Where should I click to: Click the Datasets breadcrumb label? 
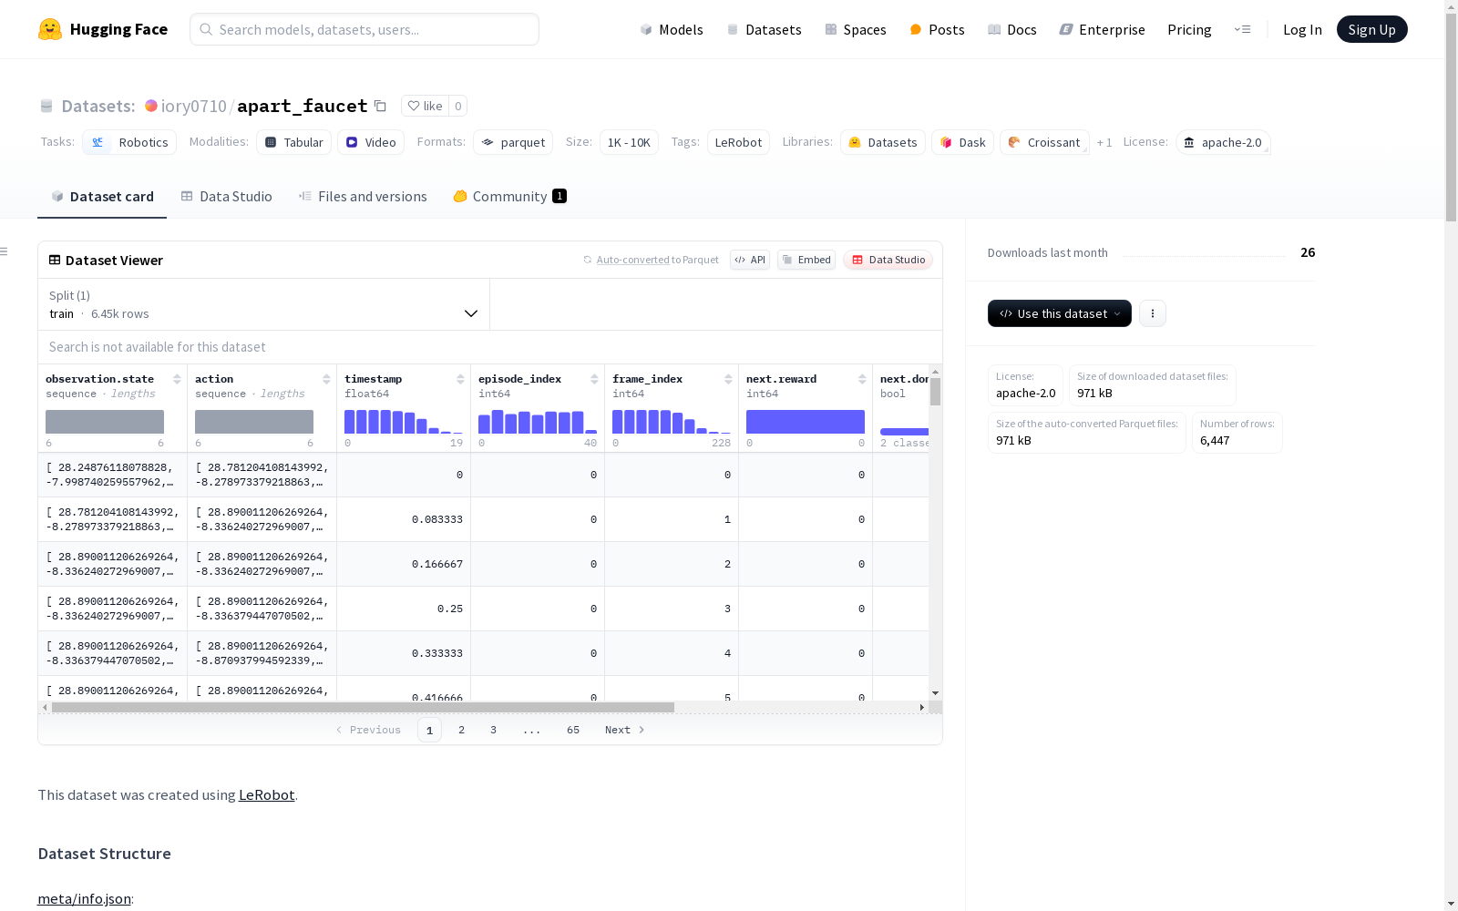pos(98,106)
